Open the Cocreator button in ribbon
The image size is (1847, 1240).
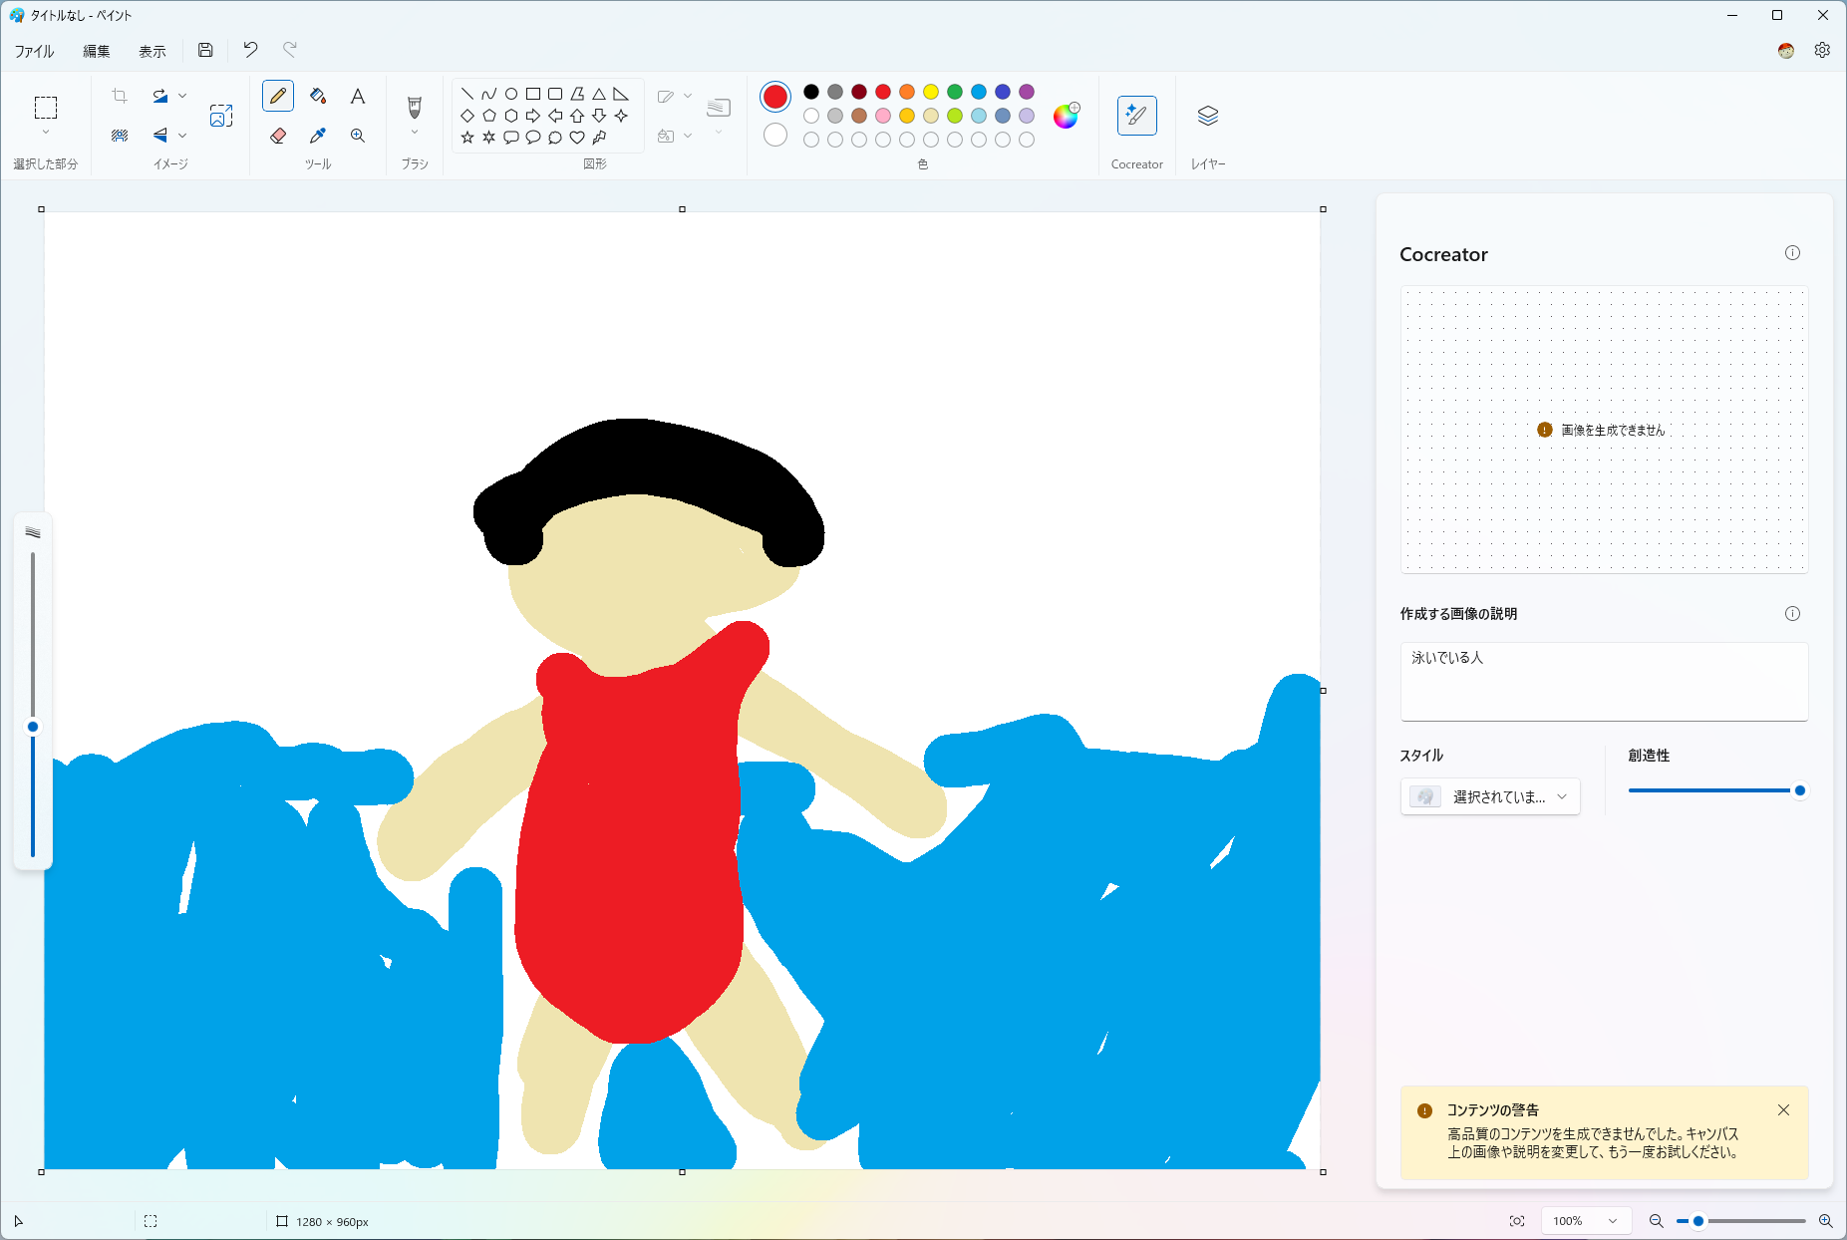click(1137, 116)
